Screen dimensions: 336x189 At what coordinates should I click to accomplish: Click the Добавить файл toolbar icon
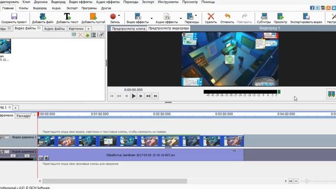tap(43, 16)
